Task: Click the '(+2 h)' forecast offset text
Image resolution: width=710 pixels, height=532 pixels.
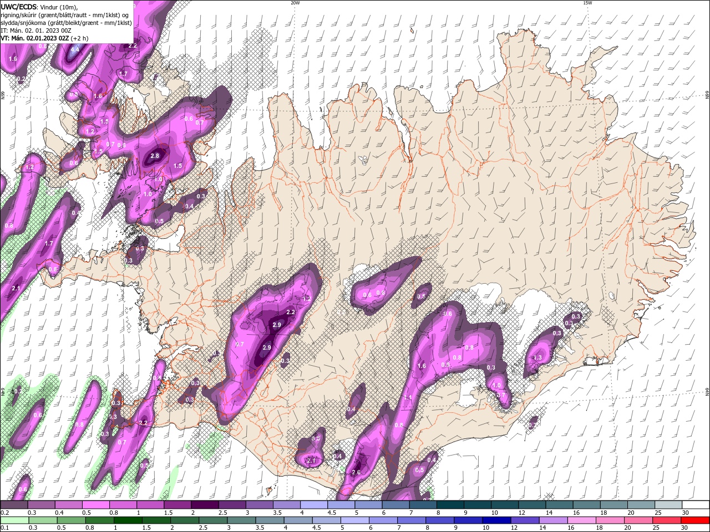Action: pyautogui.click(x=80, y=38)
